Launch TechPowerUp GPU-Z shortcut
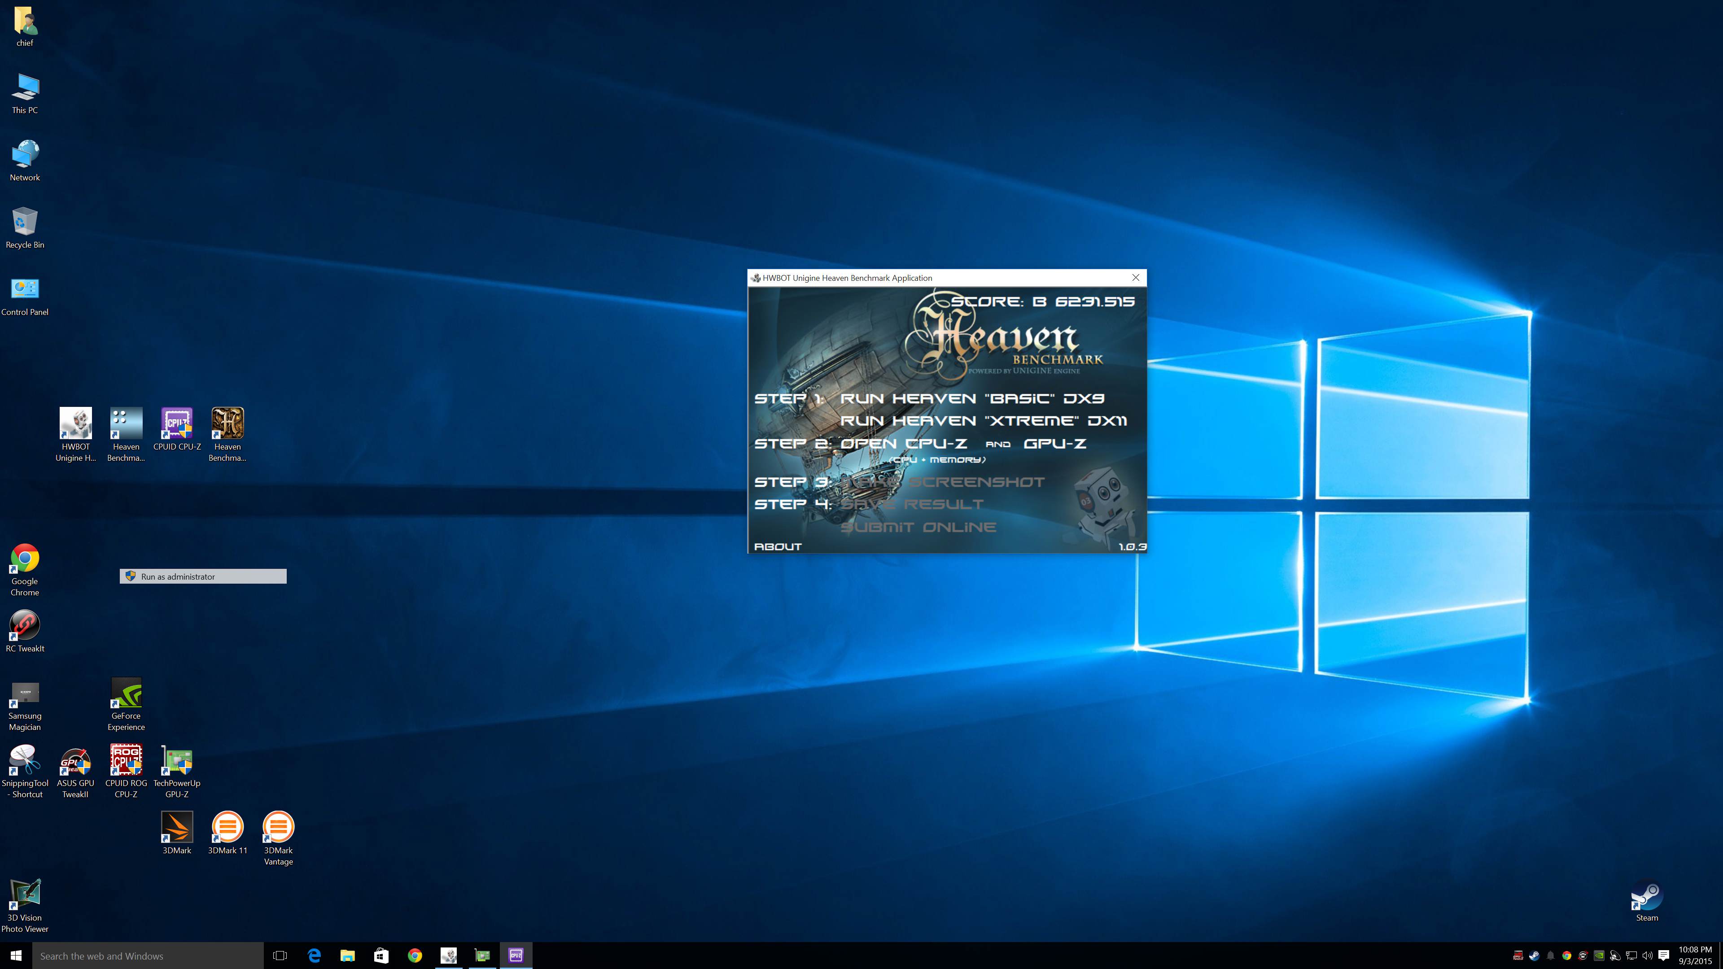 [177, 772]
